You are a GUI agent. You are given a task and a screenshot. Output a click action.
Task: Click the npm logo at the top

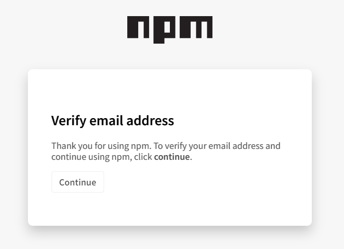point(170,30)
